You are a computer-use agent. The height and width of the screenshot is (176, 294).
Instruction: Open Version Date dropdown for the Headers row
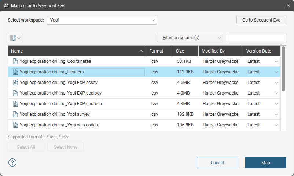coord(276,72)
